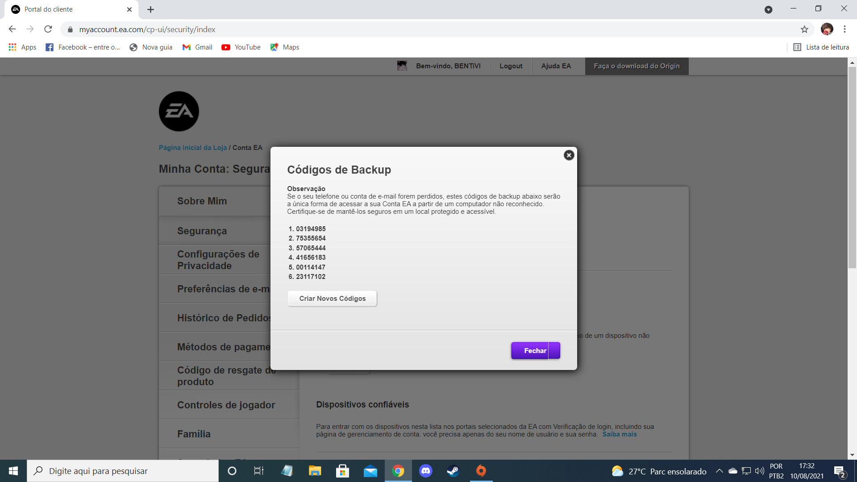
Task: Open the Nova guia bookmark
Action: tap(151, 47)
